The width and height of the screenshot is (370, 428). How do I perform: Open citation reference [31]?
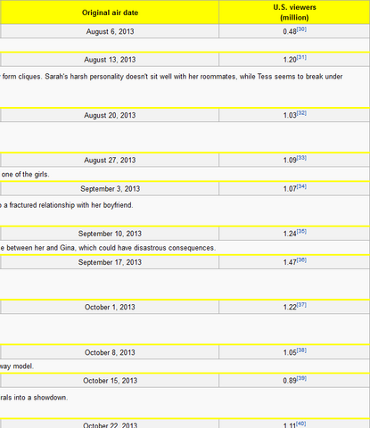pyautogui.click(x=301, y=57)
